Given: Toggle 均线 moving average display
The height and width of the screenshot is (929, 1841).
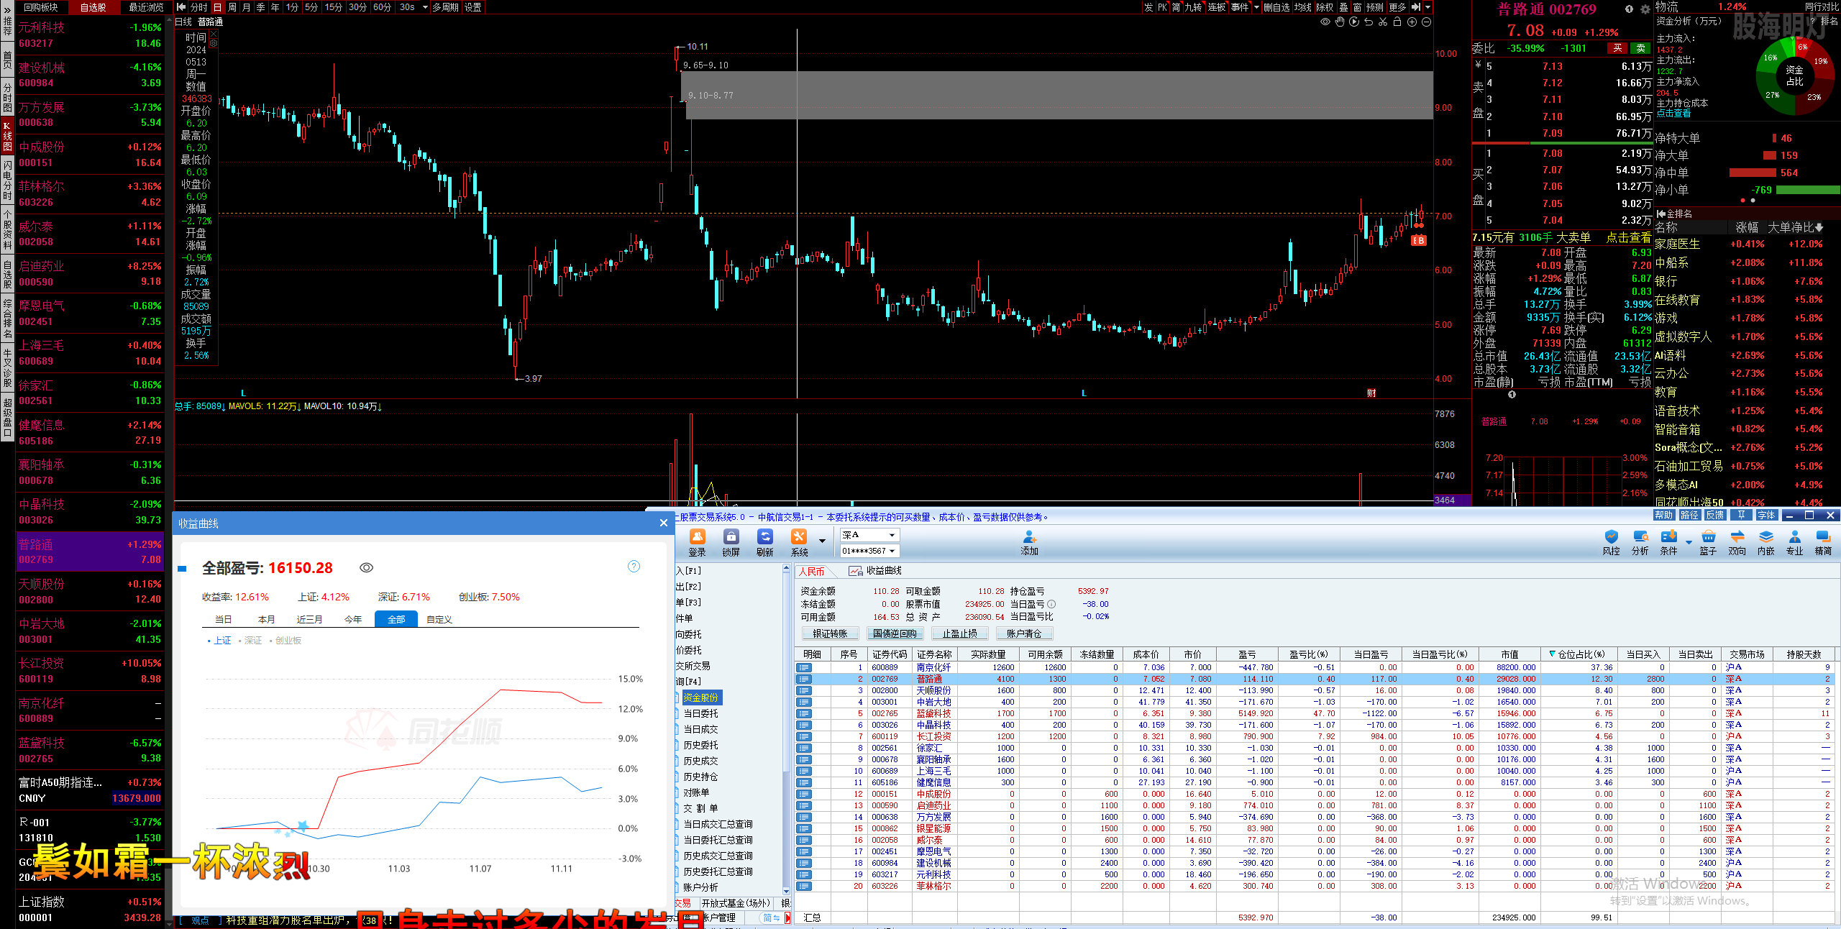Looking at the screenshot, I should [1302, 7].
